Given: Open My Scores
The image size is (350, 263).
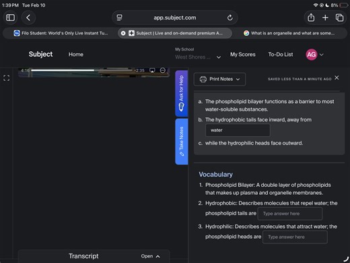Looking at the screenshot, I should 243,55.
